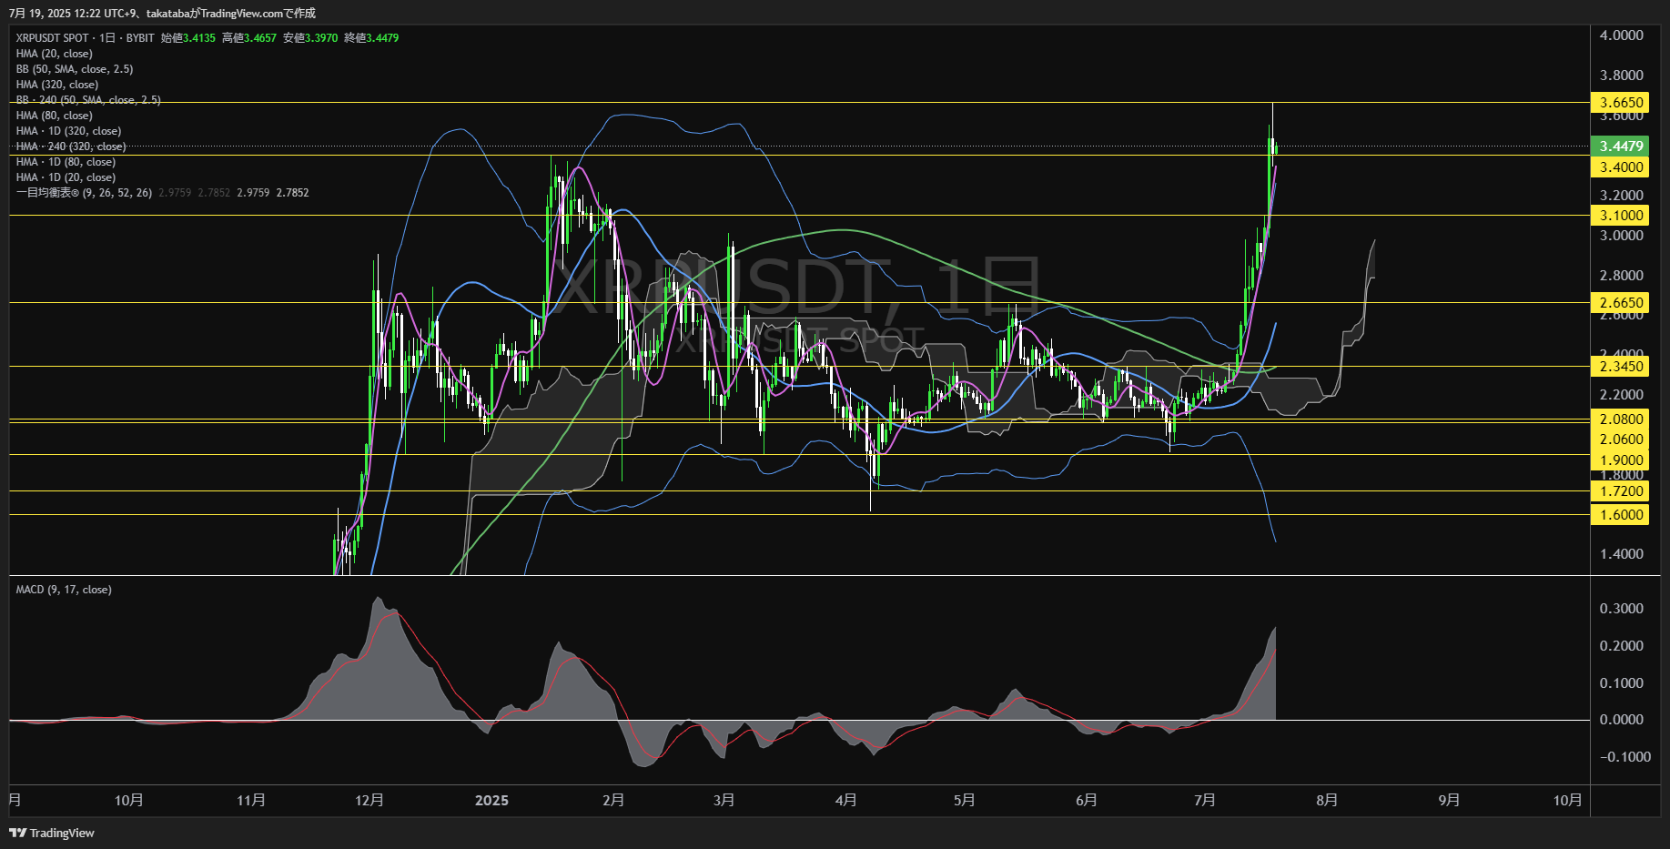Click the yellow 2.6650 price level label

point(1621,303)
